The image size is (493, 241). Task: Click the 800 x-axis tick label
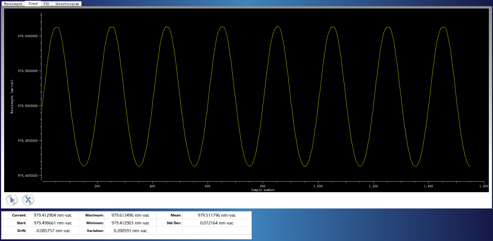pos(263,186)
